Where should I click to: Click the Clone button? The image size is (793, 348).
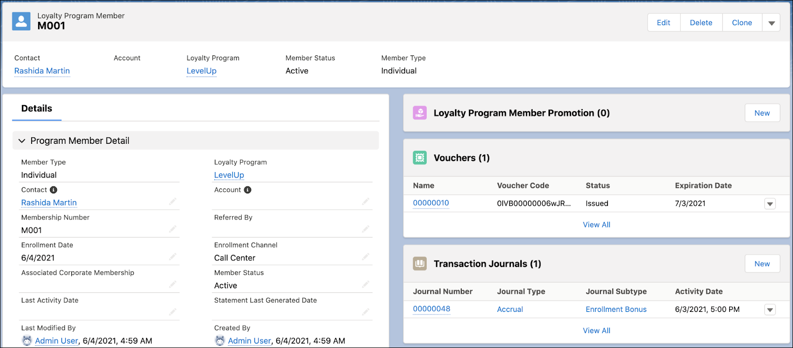[x=742, y=23]
